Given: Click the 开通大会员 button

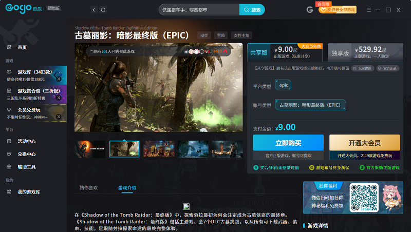Looking at the screenshot, I should click(x=365, y=143).
